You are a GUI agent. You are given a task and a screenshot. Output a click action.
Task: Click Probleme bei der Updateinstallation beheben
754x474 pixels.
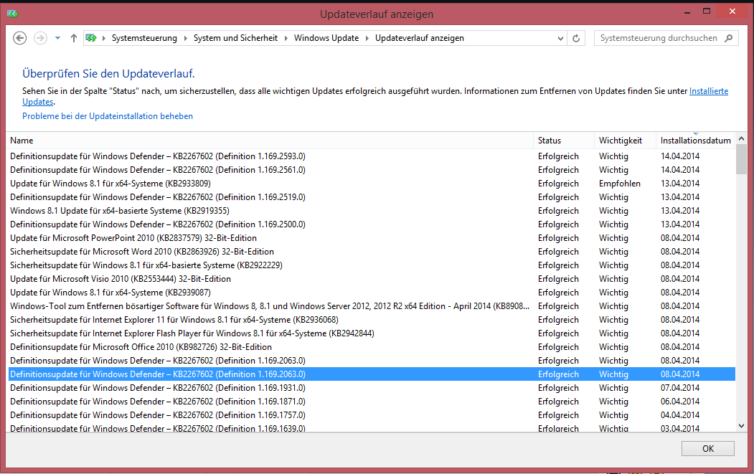[x=107, y=116]
